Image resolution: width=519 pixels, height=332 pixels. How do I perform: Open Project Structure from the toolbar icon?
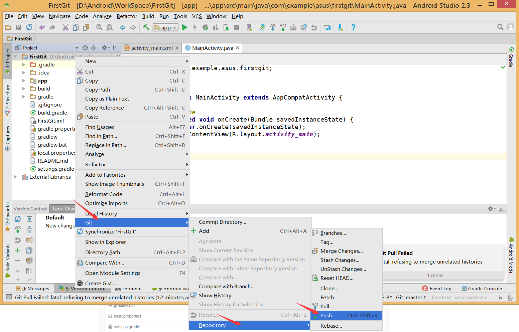point(327,27)
